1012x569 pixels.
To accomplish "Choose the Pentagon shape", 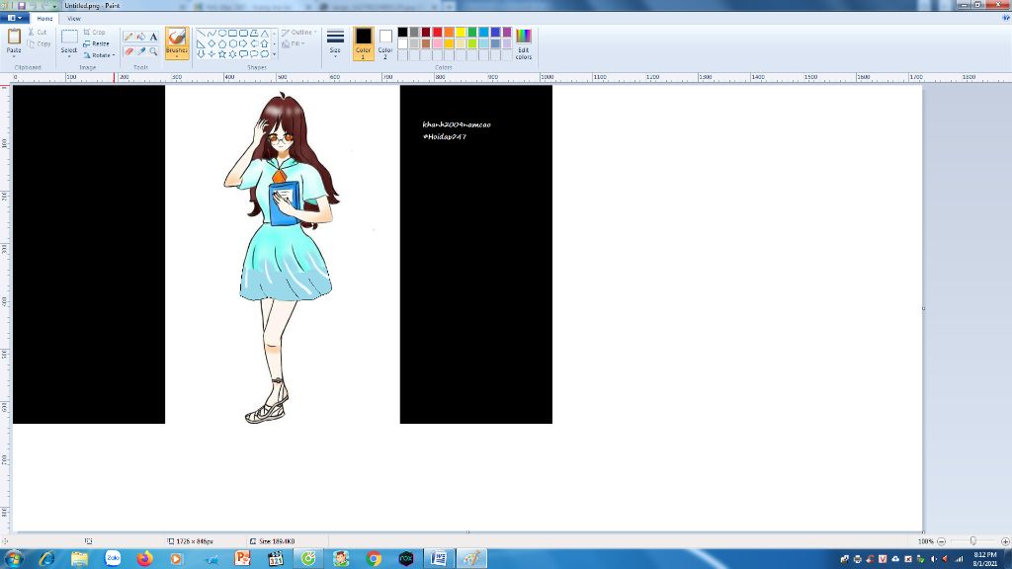I will 222,43.
